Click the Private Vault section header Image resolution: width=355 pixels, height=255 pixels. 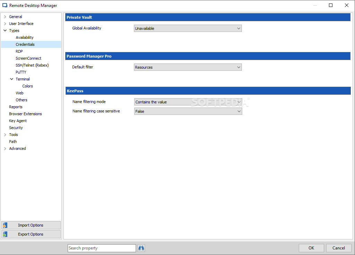click(208, 17)
